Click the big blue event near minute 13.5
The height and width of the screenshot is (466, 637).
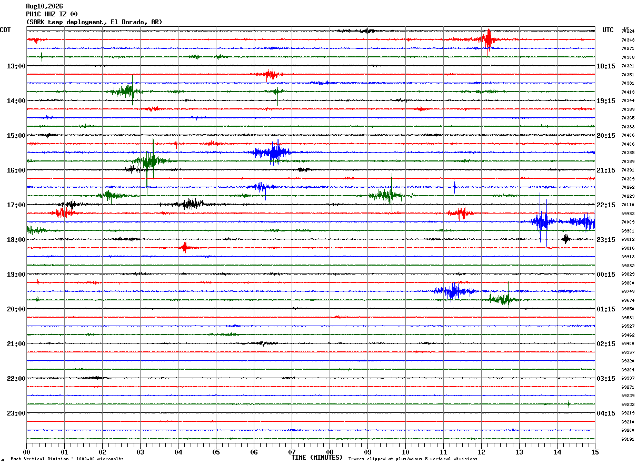tap(542, 221)
